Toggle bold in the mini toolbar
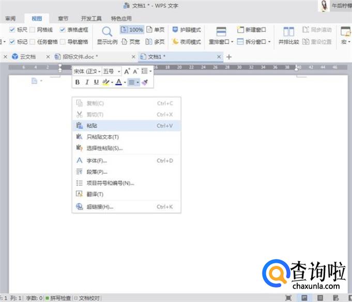 point(78,82)
